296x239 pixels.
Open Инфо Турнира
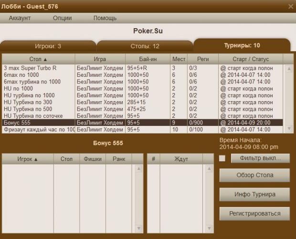click(254, 194)
